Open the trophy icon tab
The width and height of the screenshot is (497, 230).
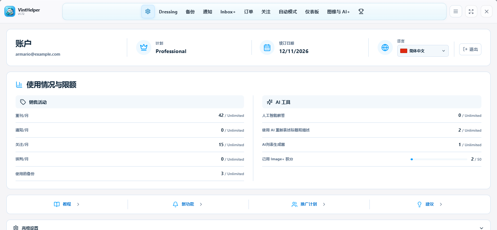click(361, 11)
